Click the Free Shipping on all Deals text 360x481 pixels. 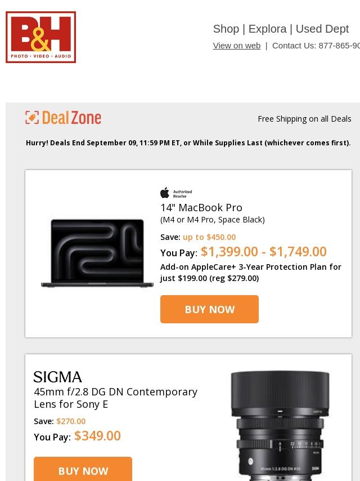pos(304,119)
